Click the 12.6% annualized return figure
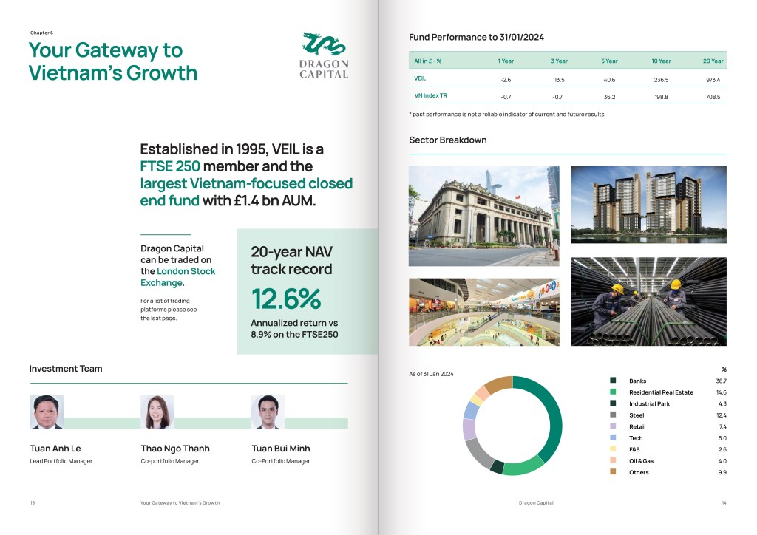The height and width of the screenshot is (535, 757). [286, 299]
